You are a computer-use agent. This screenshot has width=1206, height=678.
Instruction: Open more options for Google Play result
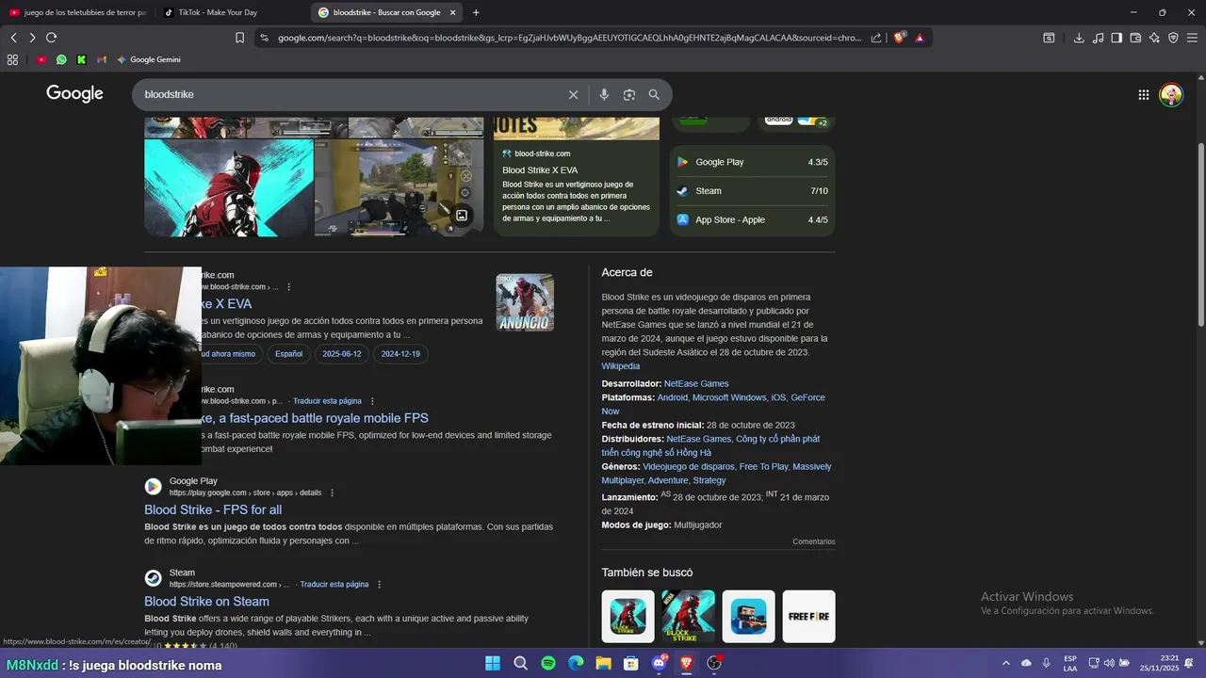(332, 492)
